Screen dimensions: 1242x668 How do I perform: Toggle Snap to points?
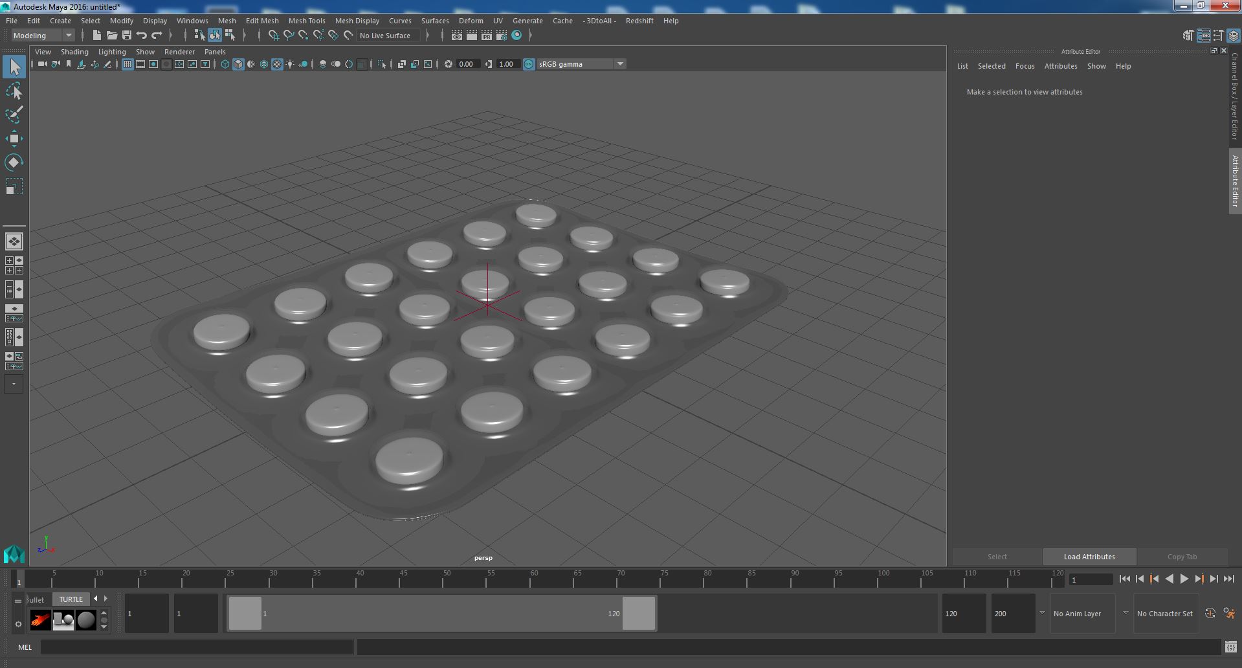[304, 35]
